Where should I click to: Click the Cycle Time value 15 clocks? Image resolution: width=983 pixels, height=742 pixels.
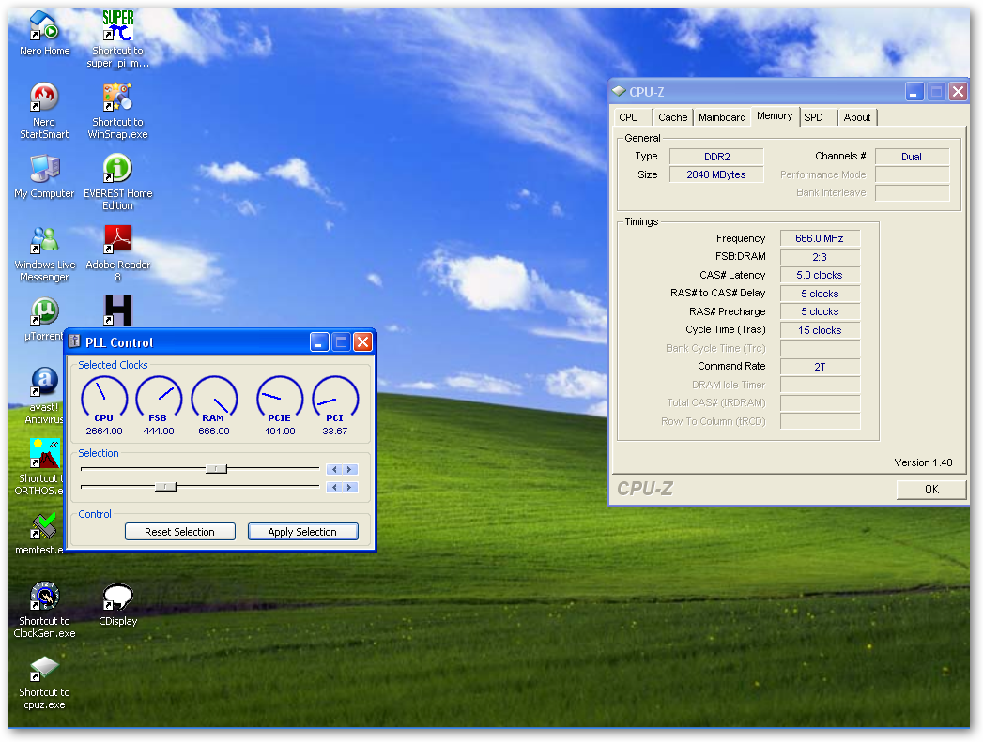click(820, 330)
